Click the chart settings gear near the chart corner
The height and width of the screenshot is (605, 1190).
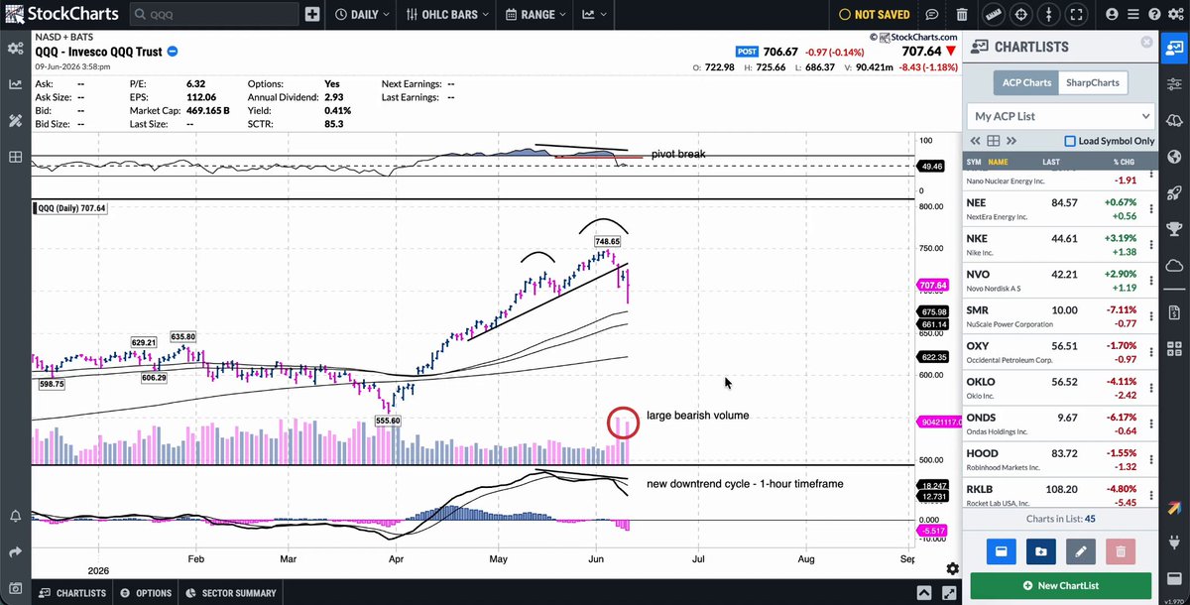(952, 568)
